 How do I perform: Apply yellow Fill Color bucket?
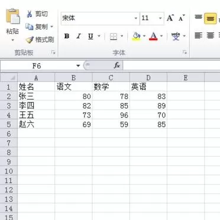137,37
